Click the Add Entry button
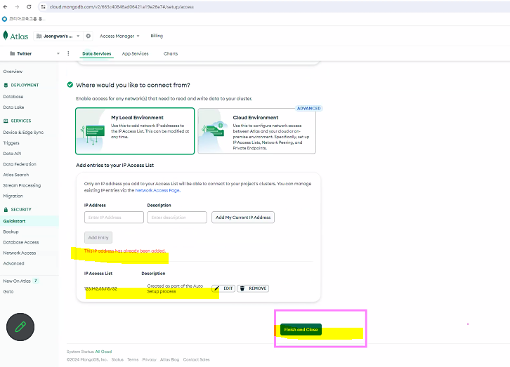This screenshot has width=510, height=367. [98, 237]
